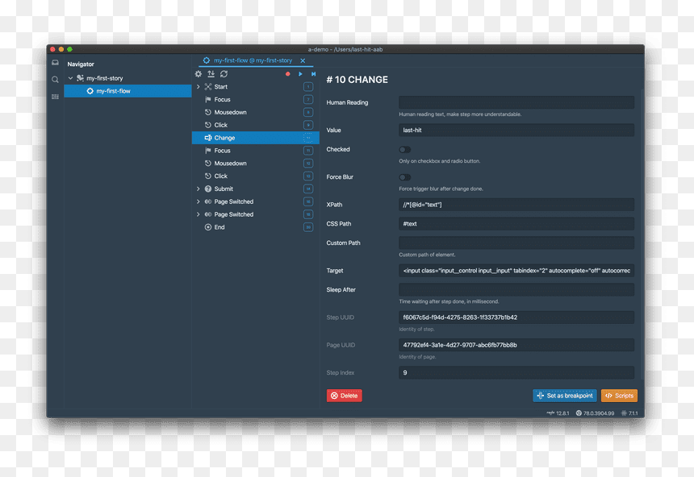Open flow settings gear icon
The height and width of the screenshot is (477, 694).
199,74
